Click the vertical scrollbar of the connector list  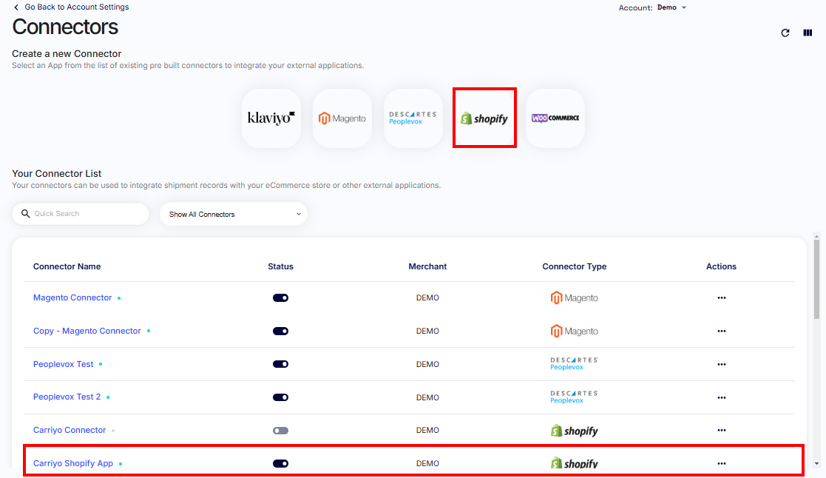[816, 279]
